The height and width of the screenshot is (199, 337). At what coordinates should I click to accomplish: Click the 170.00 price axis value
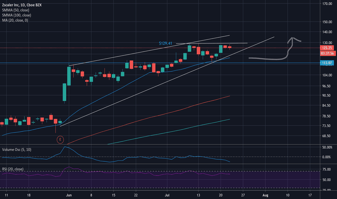[x=327, y=4]
